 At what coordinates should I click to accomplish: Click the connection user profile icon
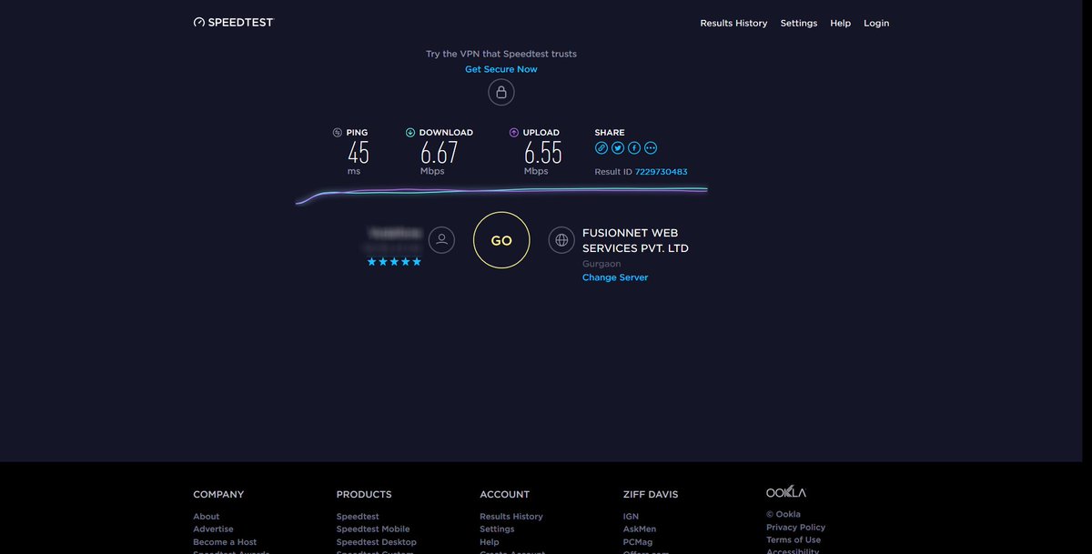[x=441, y=239]
